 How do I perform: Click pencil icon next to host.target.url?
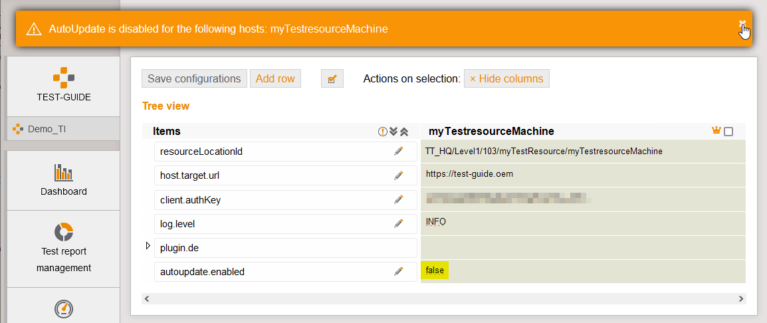398,175
